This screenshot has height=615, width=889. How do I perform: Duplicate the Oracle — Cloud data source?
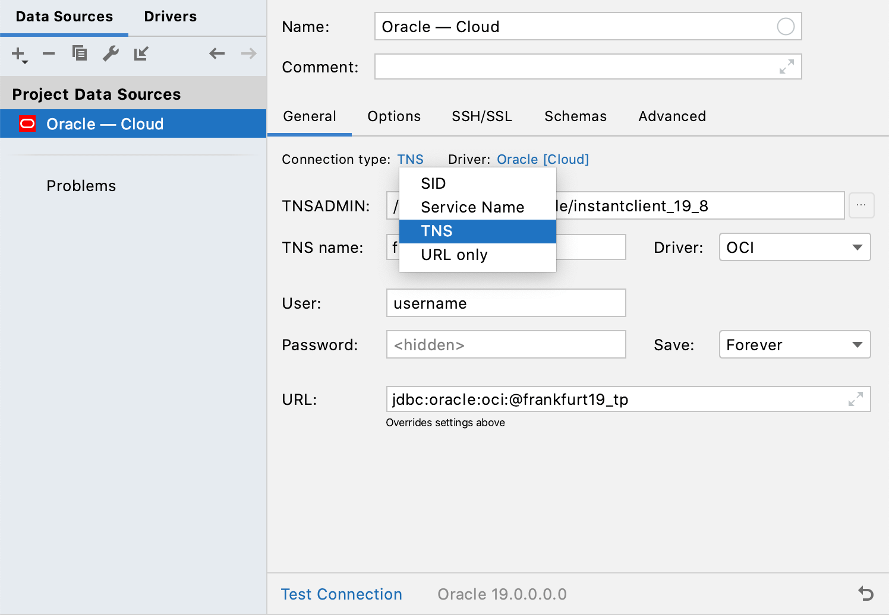80,53
